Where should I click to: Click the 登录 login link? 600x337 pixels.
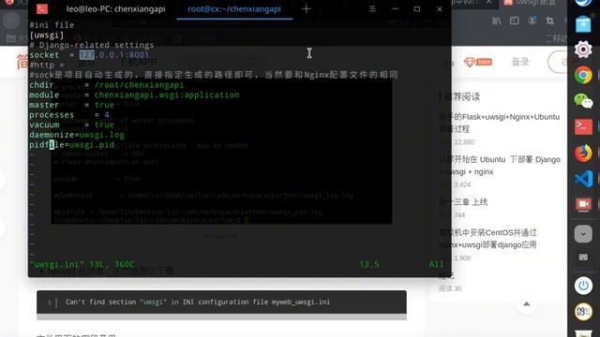520,62
